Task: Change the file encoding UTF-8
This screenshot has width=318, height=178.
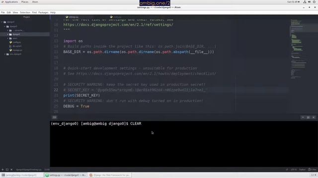Action: 294,170
